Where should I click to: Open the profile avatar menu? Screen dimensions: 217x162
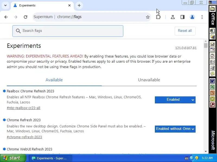[x=192, y=17]
